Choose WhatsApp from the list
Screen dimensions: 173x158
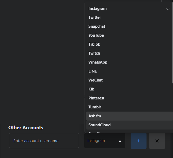[x=130, y=62]
